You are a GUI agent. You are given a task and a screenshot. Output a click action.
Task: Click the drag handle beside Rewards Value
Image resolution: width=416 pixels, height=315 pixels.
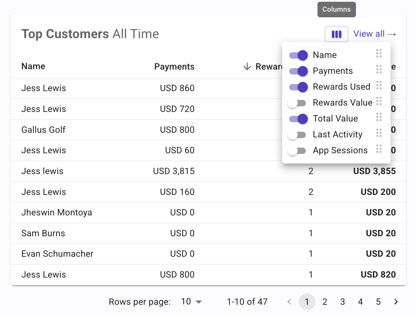pos(379,101)
